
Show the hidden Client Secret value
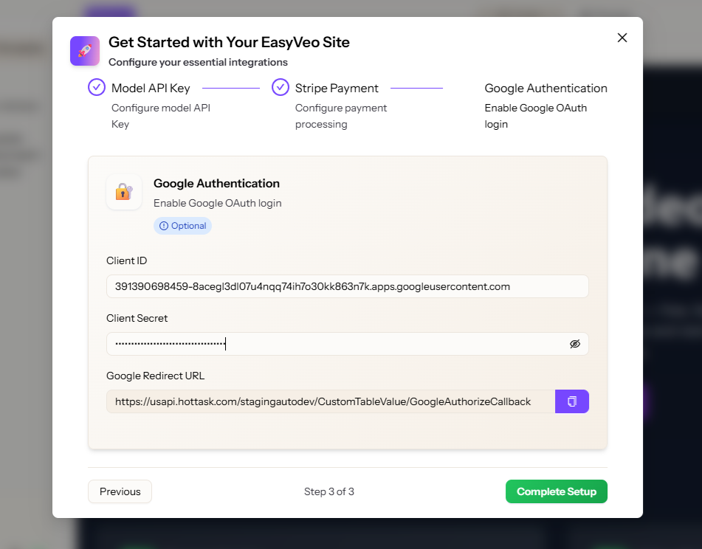[x=575, y=344]
